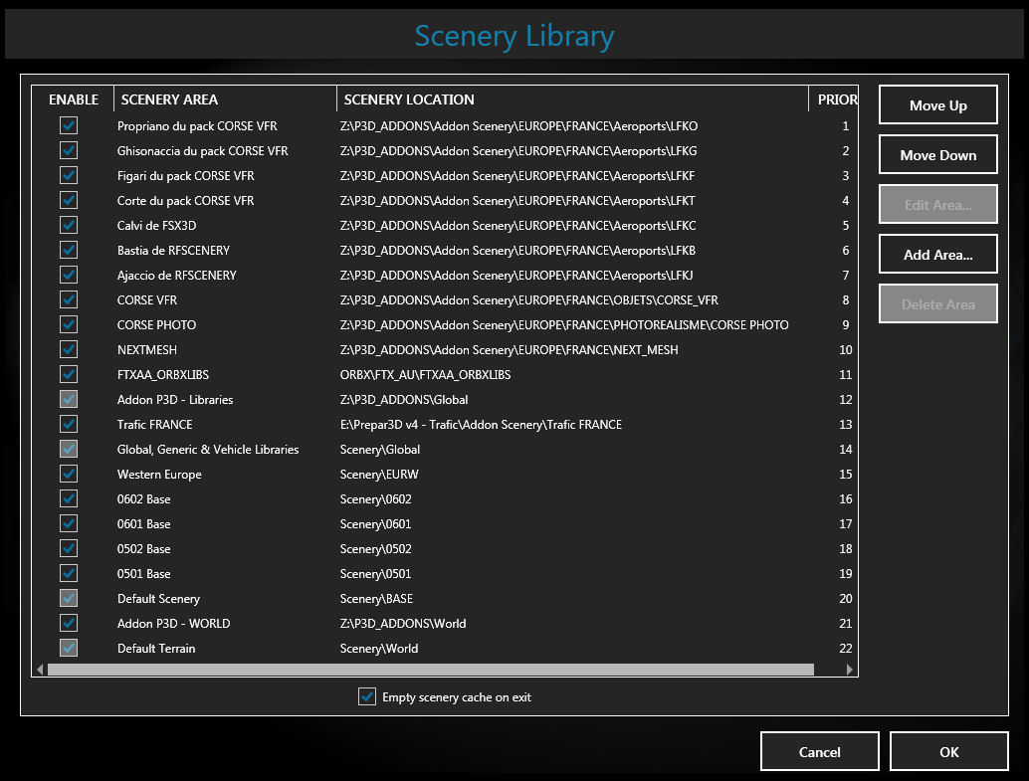The height and width of the screenshot is (781, 1029).
Task: Cancel the Scenery Library dialog
Action: tap(819, 752)
